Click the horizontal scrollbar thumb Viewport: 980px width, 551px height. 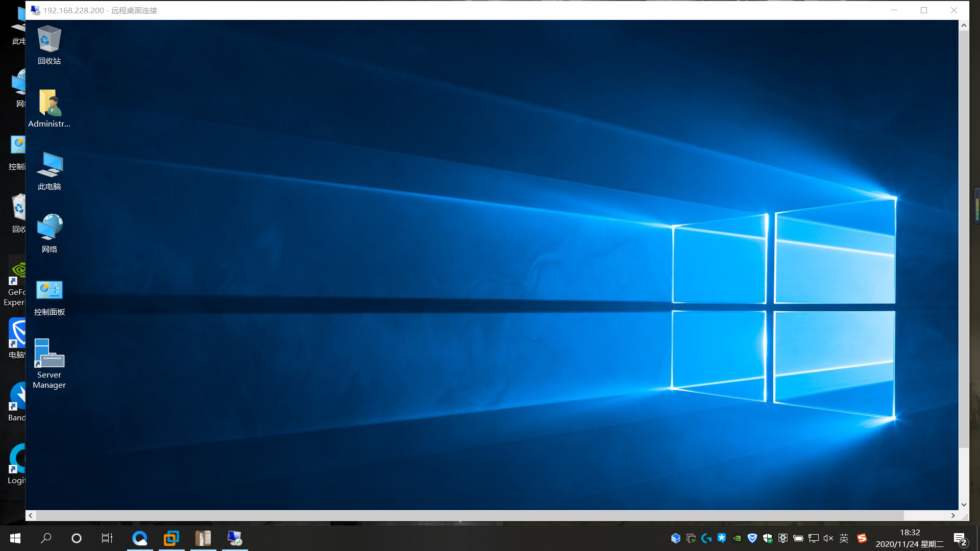pyautogui.click(x=470, y=515)
